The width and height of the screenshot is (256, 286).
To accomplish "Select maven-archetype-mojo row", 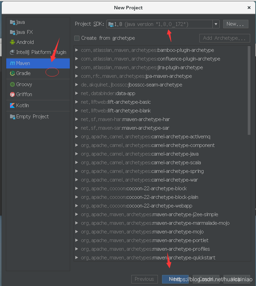I will [161, 232].
